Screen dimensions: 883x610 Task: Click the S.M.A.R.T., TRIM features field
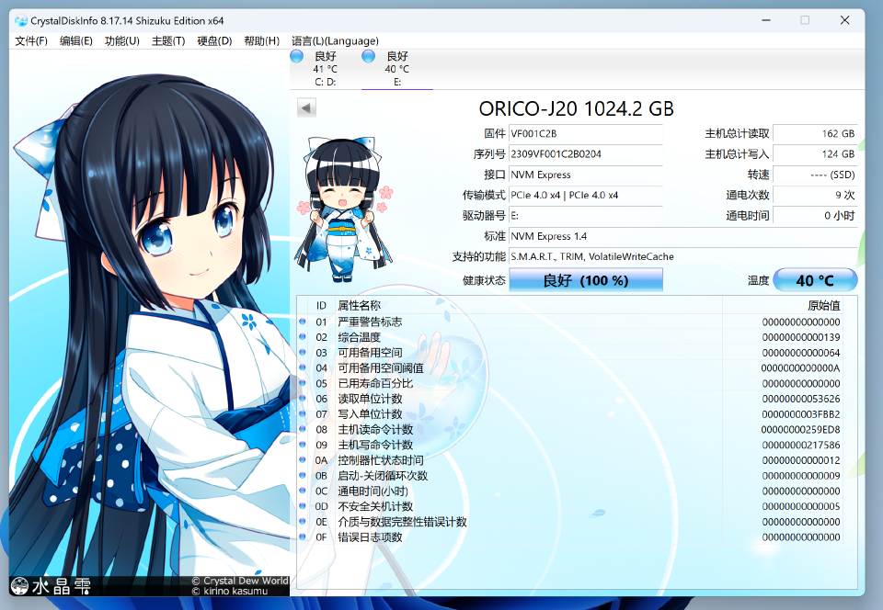pyautogui.click(x=683, y=256)
